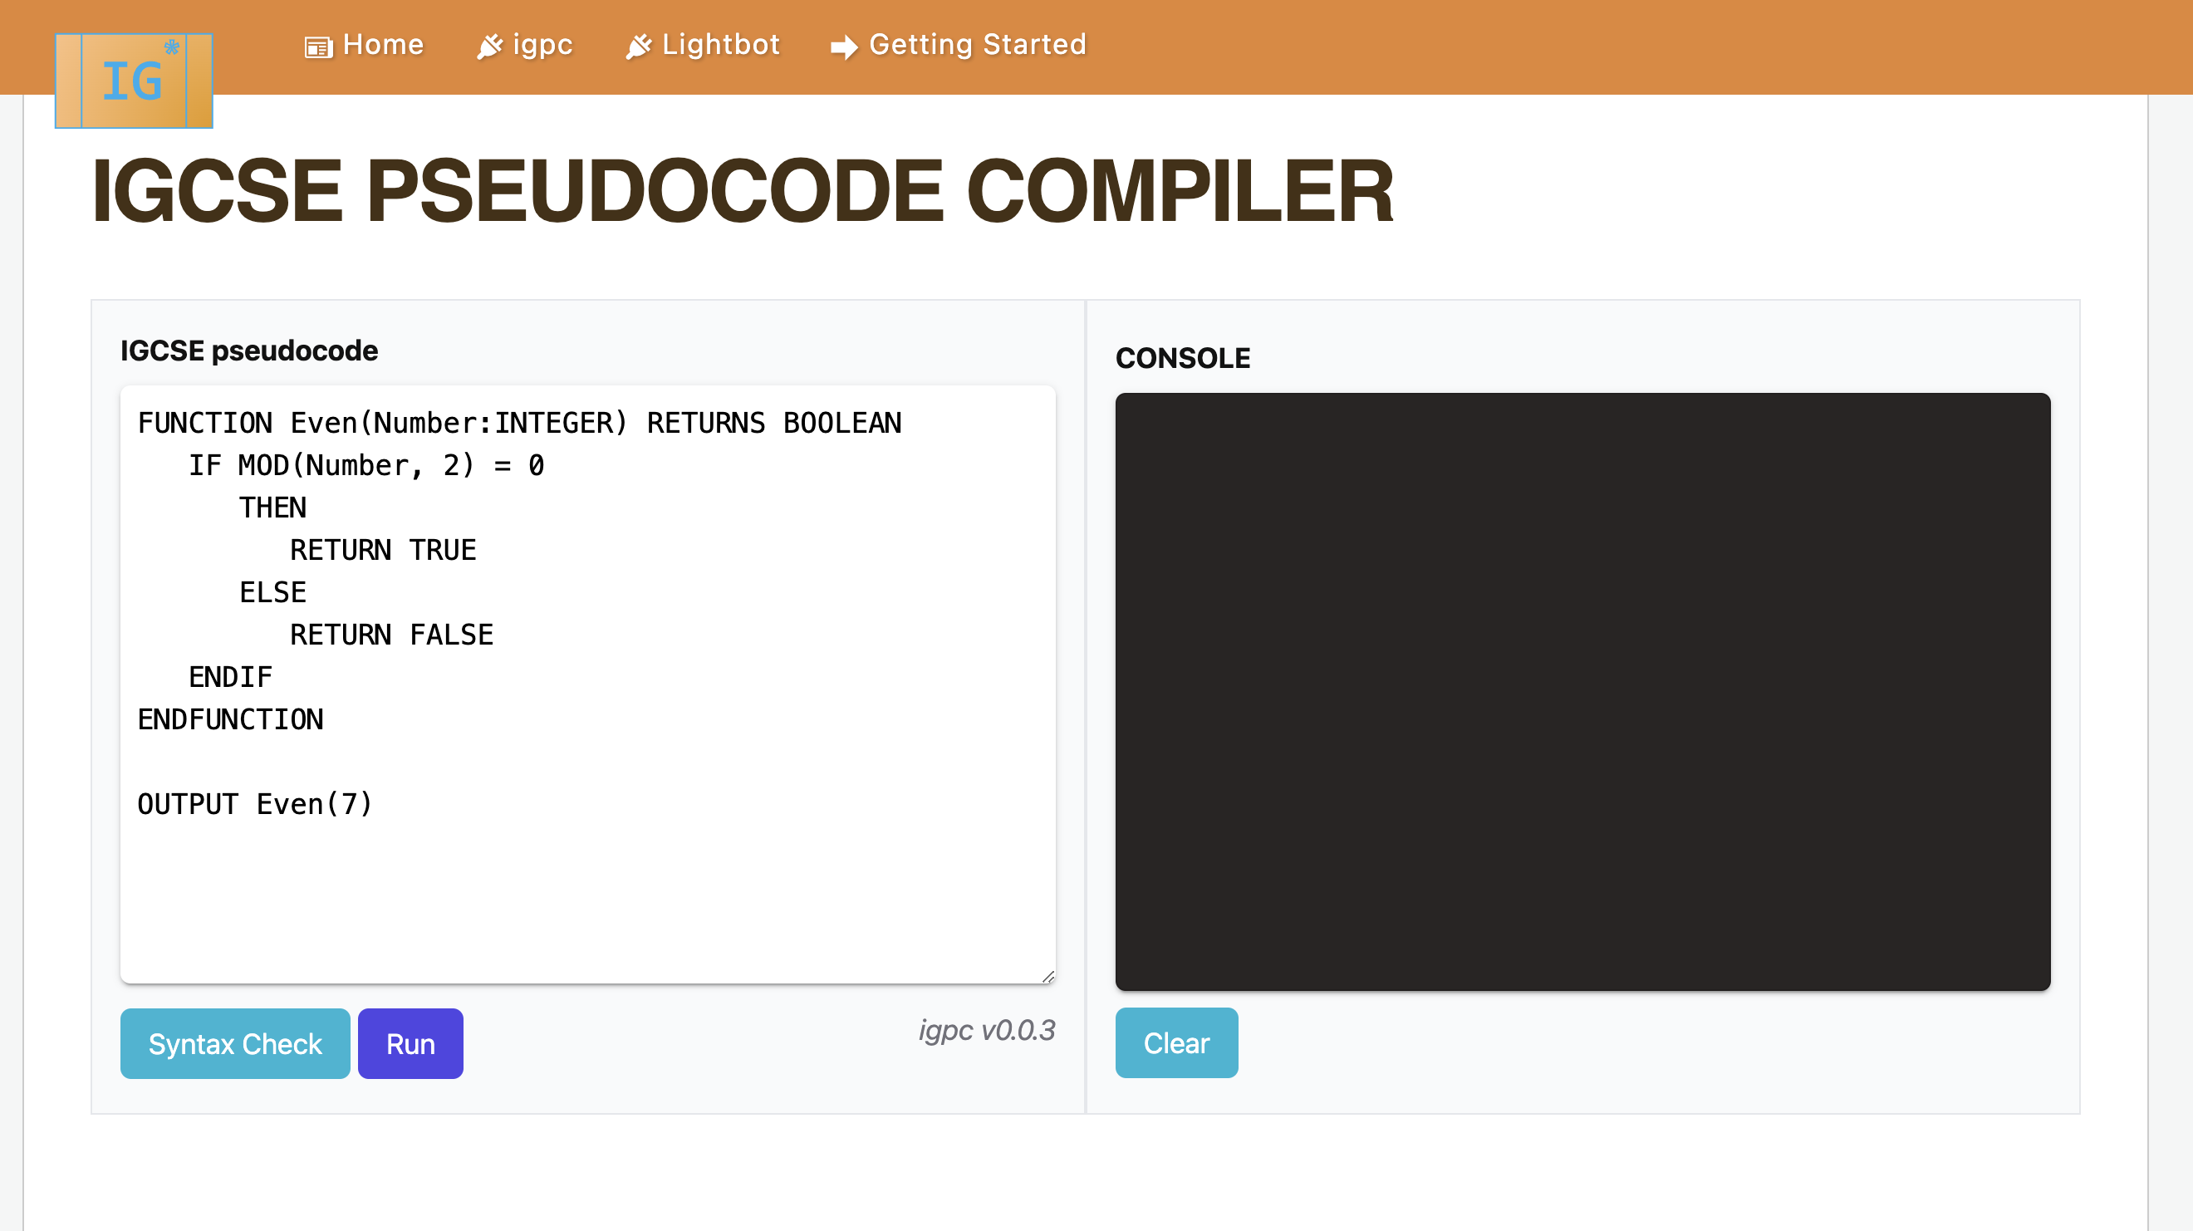Click the plug icon next to igpc
The height and width of the screenshot is (1231, 2193).
tap(489, 47)
